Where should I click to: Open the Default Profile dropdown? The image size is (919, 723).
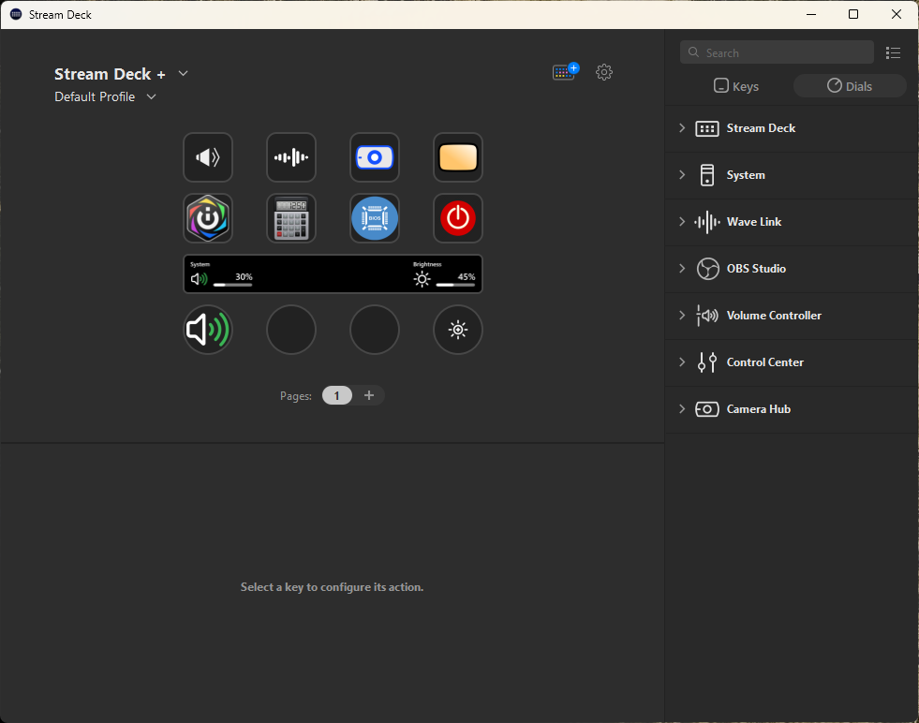tap(151, 96)
